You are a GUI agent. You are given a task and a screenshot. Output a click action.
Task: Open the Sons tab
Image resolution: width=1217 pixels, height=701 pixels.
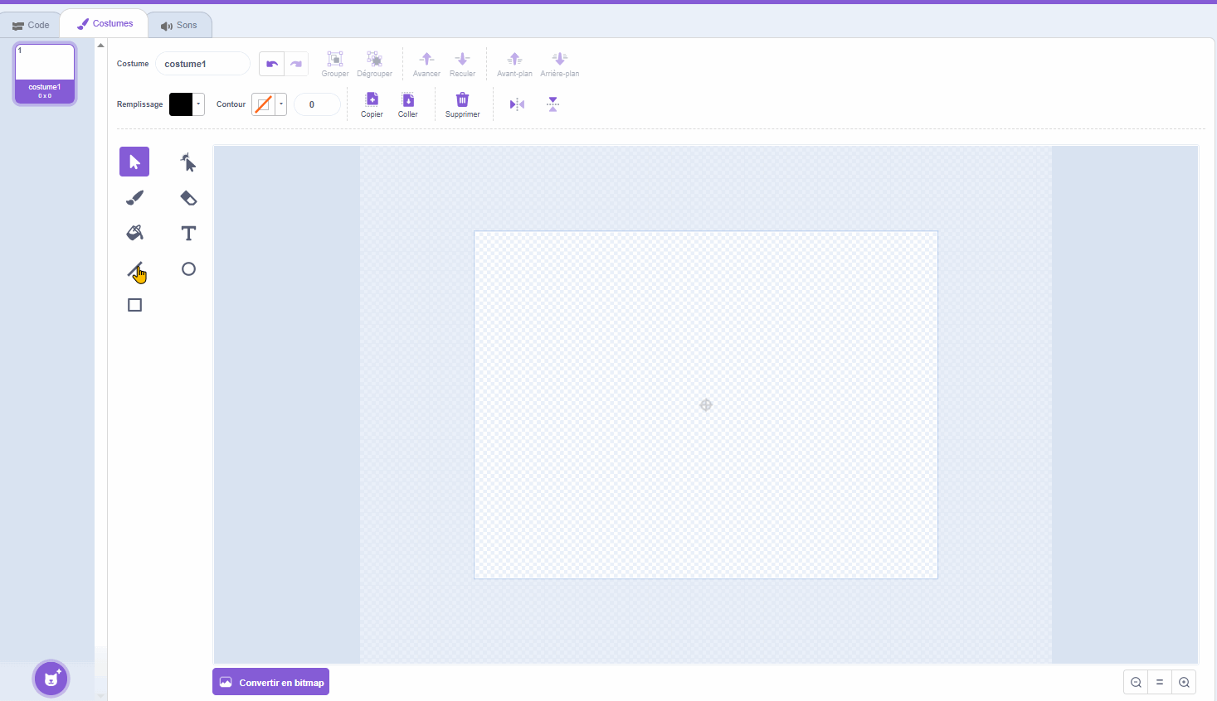[179, 25]
